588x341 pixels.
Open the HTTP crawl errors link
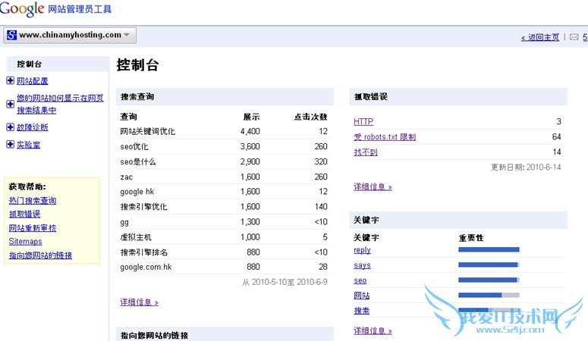(363, 121)
